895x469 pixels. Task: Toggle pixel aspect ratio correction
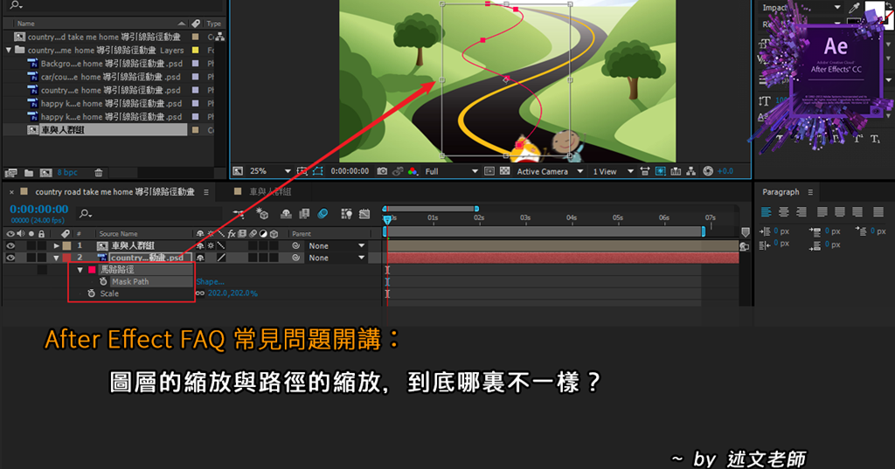pyautogui.click(x=644, y=171)
